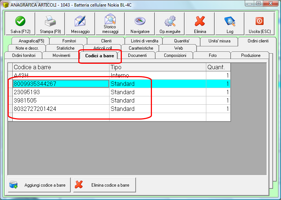Click the Elimina codice a barre button
The width and height of the screenshot is (281, 200).
[x=104, y=185]
